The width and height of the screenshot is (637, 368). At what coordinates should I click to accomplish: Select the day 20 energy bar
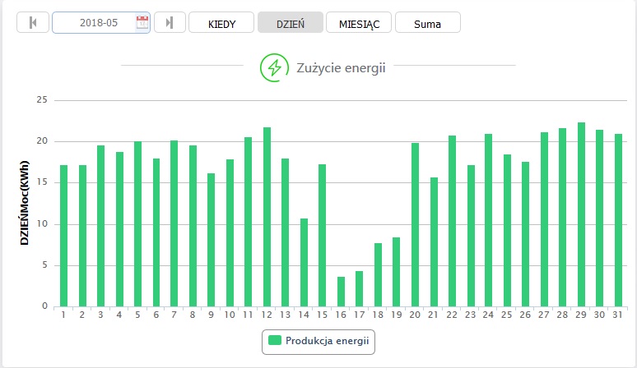415,224
